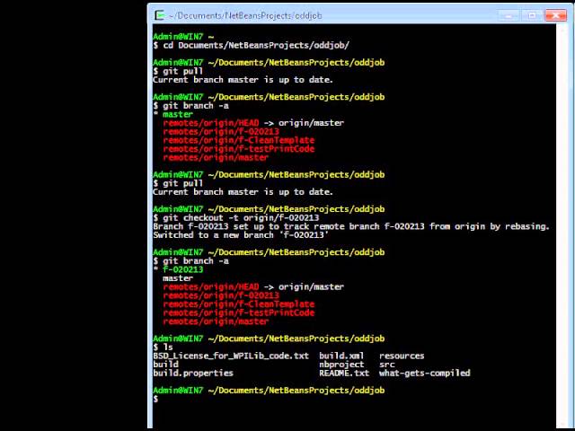Minimize the oddjob terminal window
This screenshot has height=431, width=575.
(x=509, y=15)
